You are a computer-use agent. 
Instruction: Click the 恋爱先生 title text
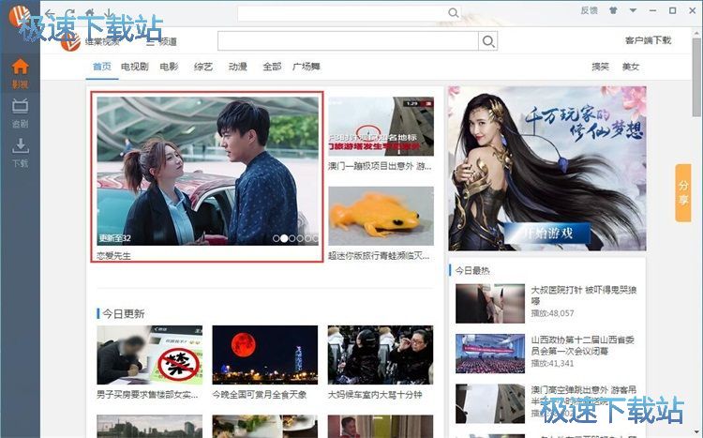pos(113,256)
